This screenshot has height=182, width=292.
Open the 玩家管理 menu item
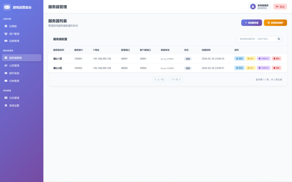tap(14, 41)
